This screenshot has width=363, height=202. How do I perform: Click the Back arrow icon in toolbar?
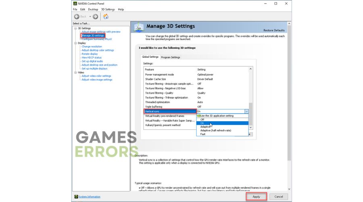tap(77, 17)
